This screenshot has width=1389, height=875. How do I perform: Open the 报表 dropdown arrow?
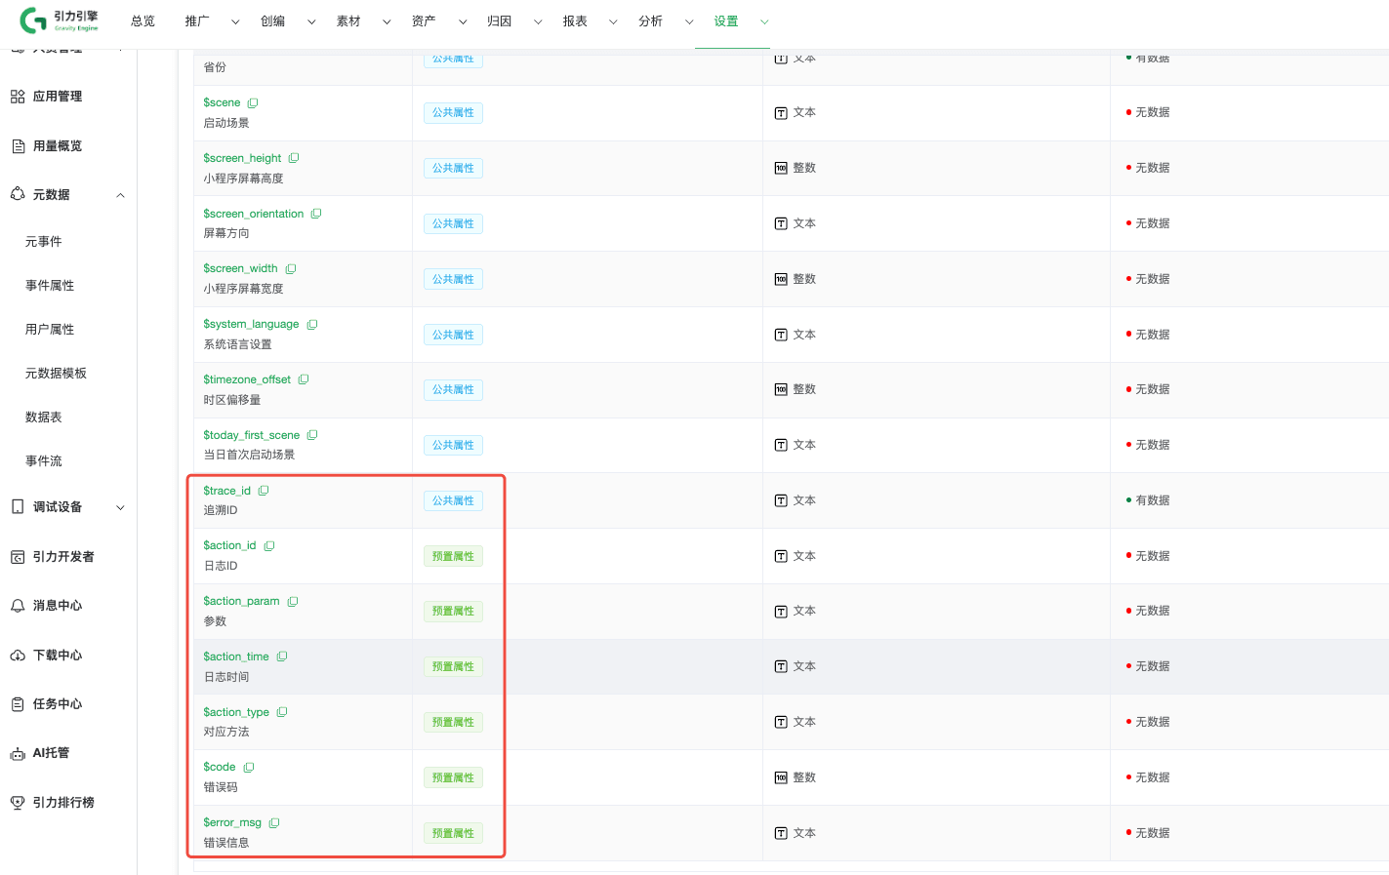(x=613, y=21)
